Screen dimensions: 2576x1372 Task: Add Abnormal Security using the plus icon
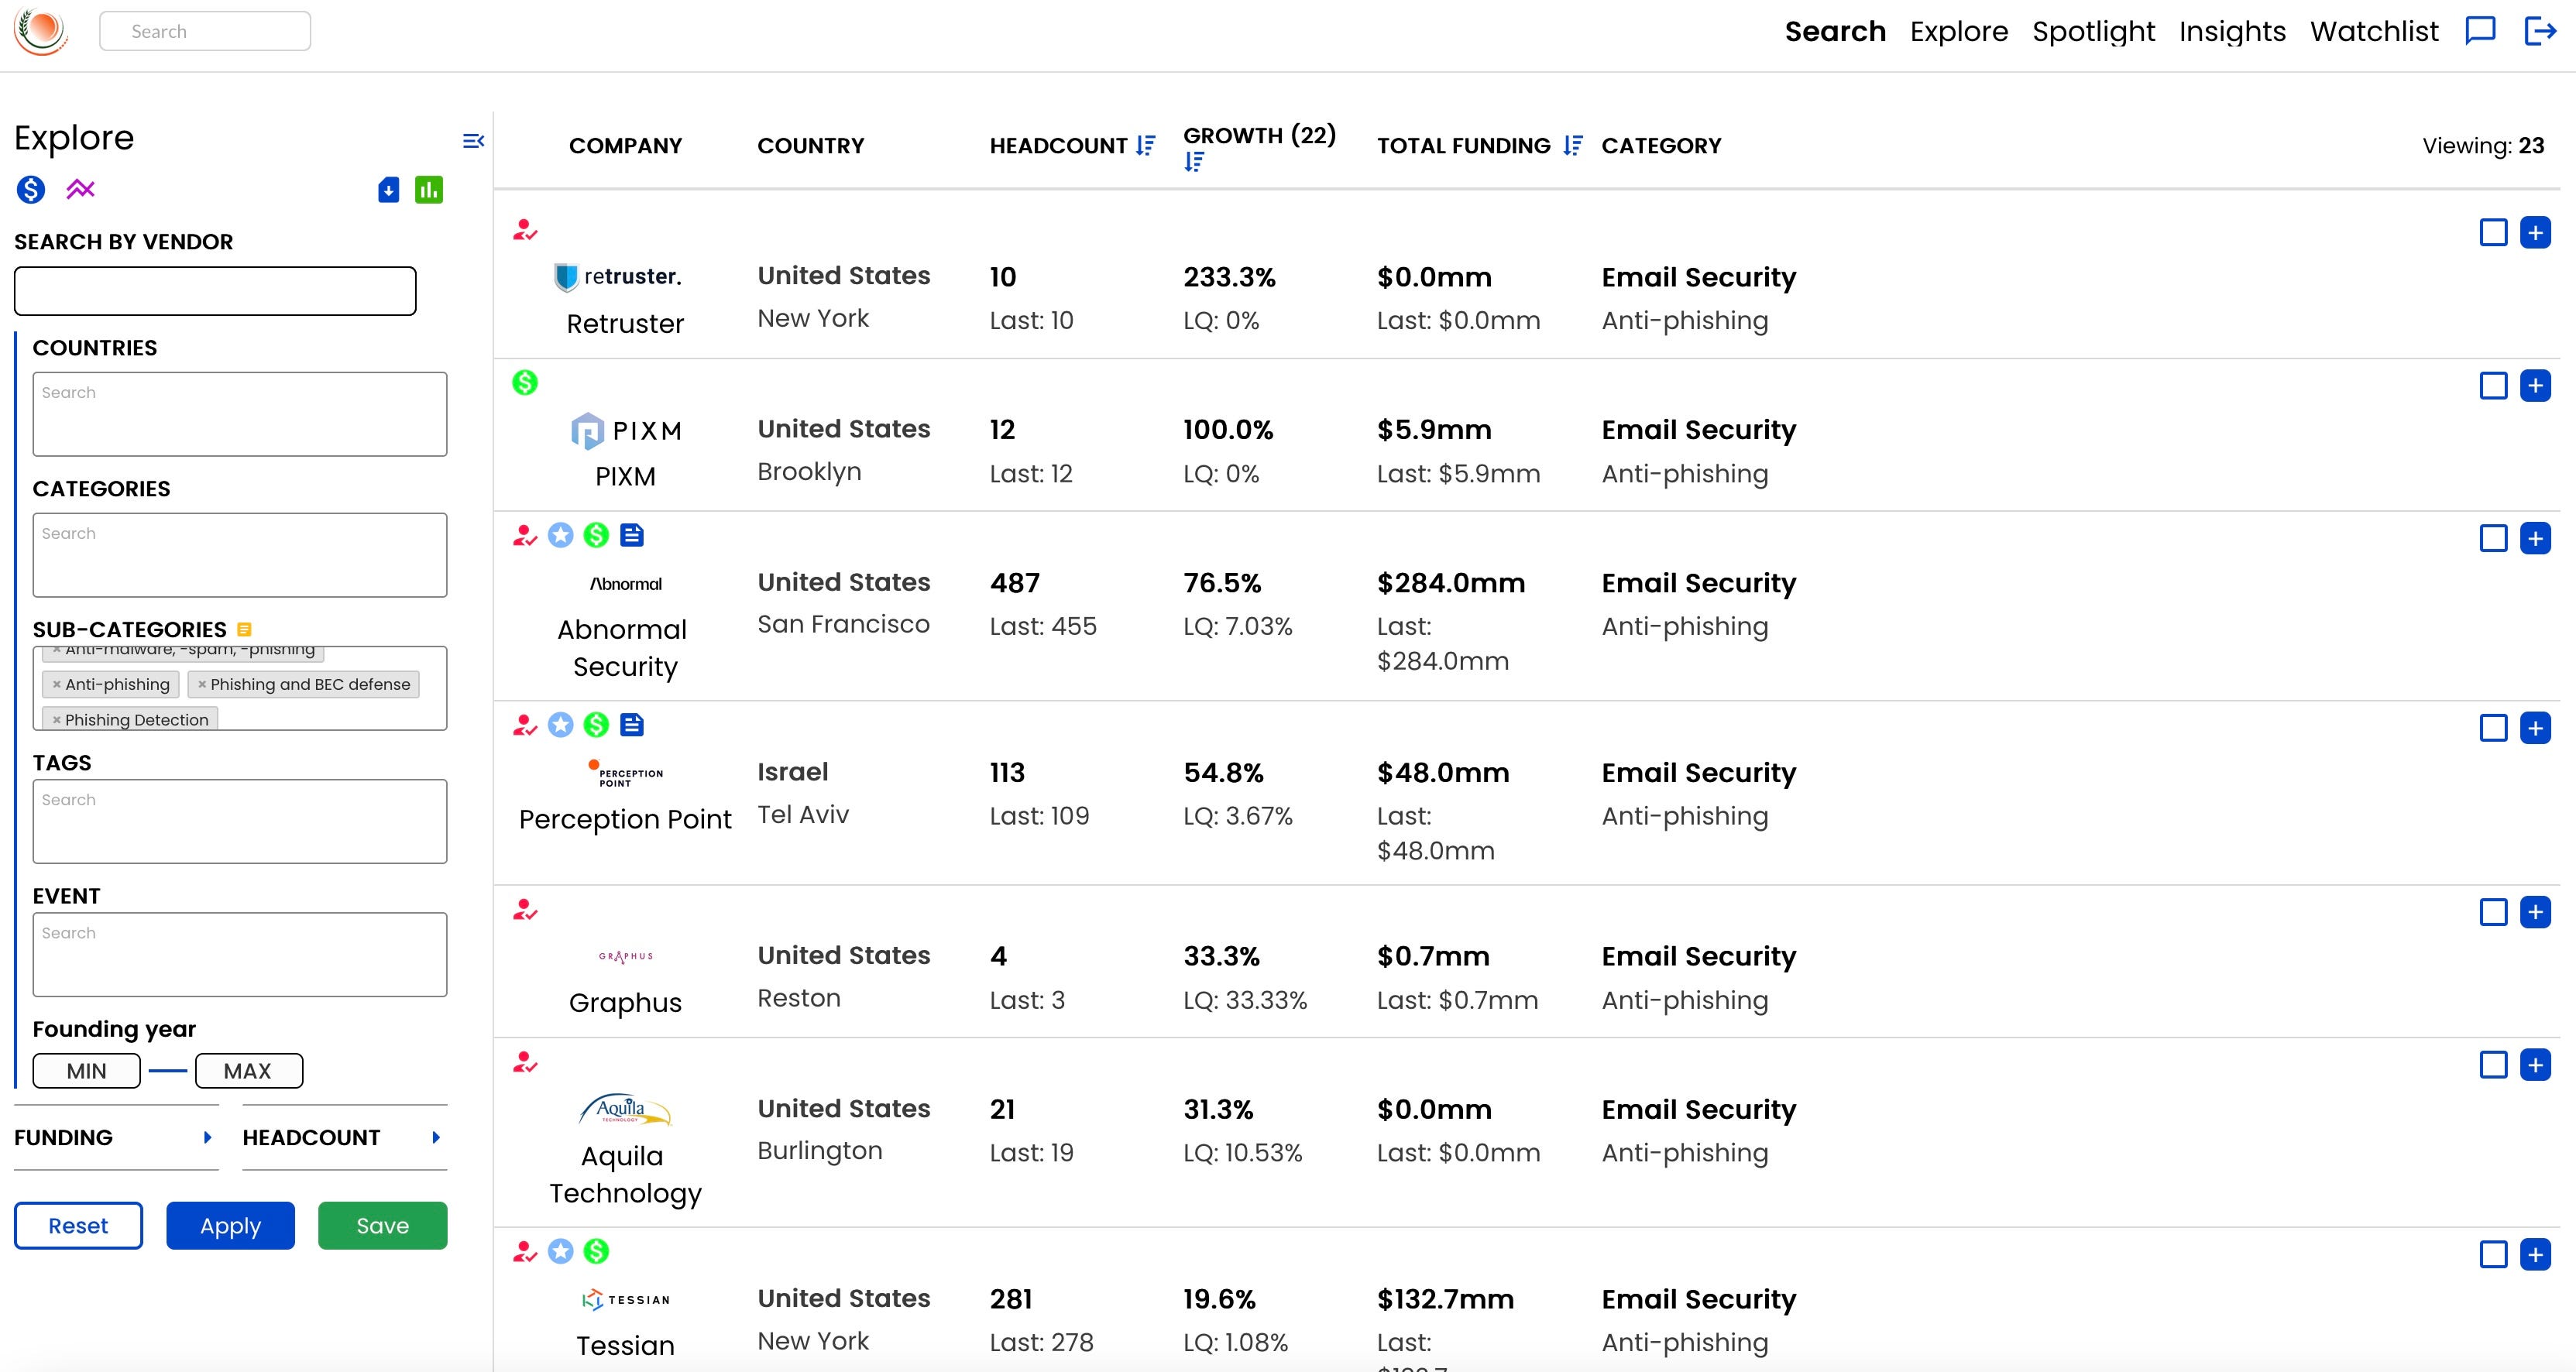(x=2535, y=539)
